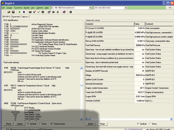The image size is (174, 130).
Task: Click the measured values scroll-left arrow
Action: point(87,119)
